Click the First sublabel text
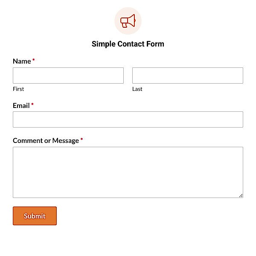Screen dimensions: 256x256 (x=18, y=89)
